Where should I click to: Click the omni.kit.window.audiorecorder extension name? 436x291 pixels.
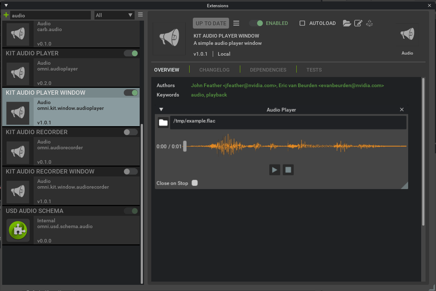click(x=73, y=187)
